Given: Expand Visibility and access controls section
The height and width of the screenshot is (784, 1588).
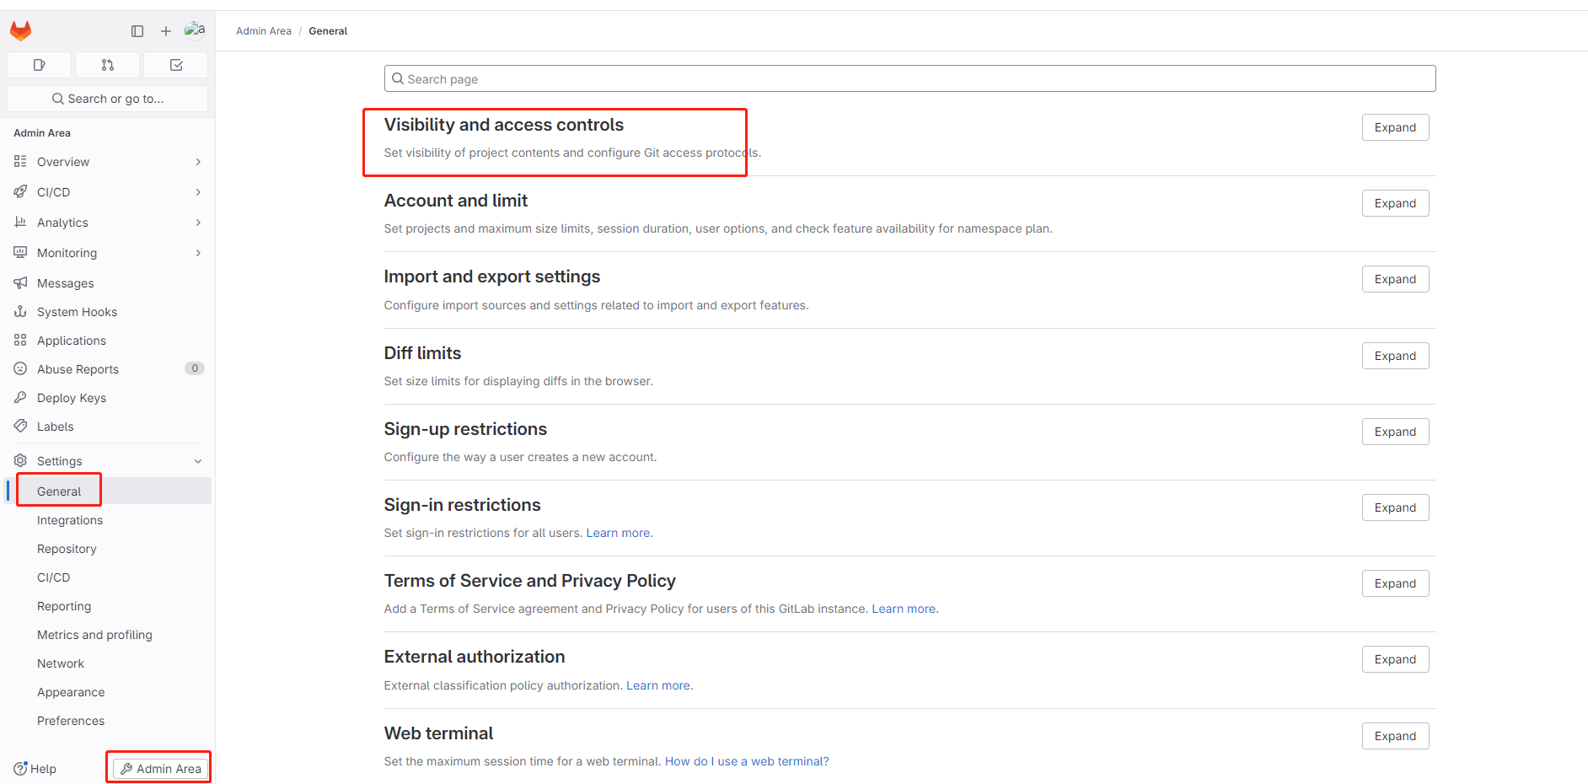Looking at the screenshot, I should (x=1395, y=127).
